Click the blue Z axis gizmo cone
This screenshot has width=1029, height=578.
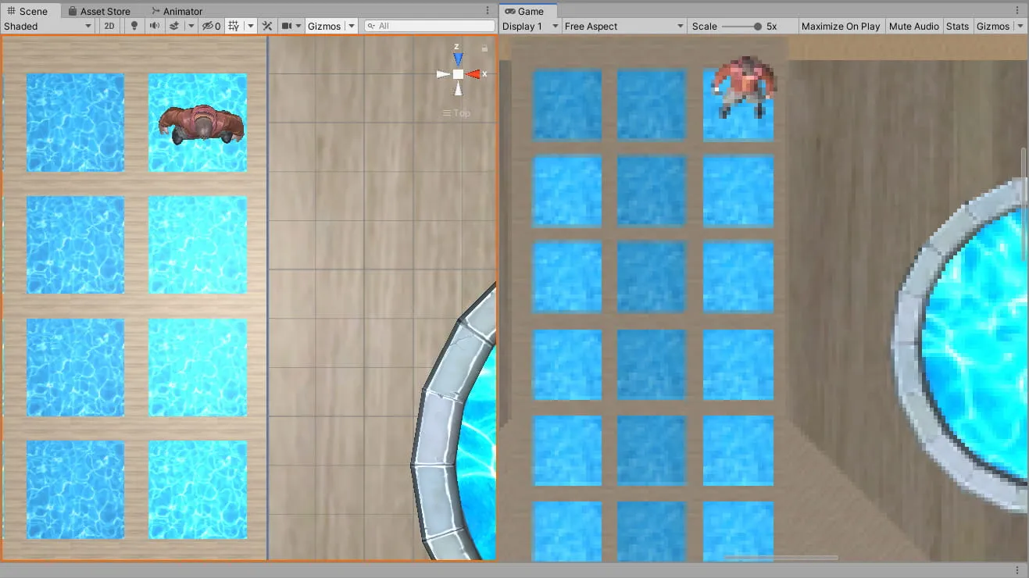point(458,59)
